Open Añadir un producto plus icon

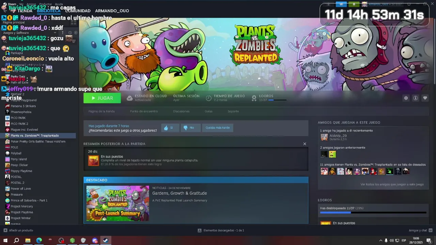(5, 230)
